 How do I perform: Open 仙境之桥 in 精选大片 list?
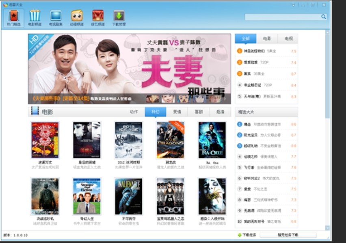[x=266, y=157]
